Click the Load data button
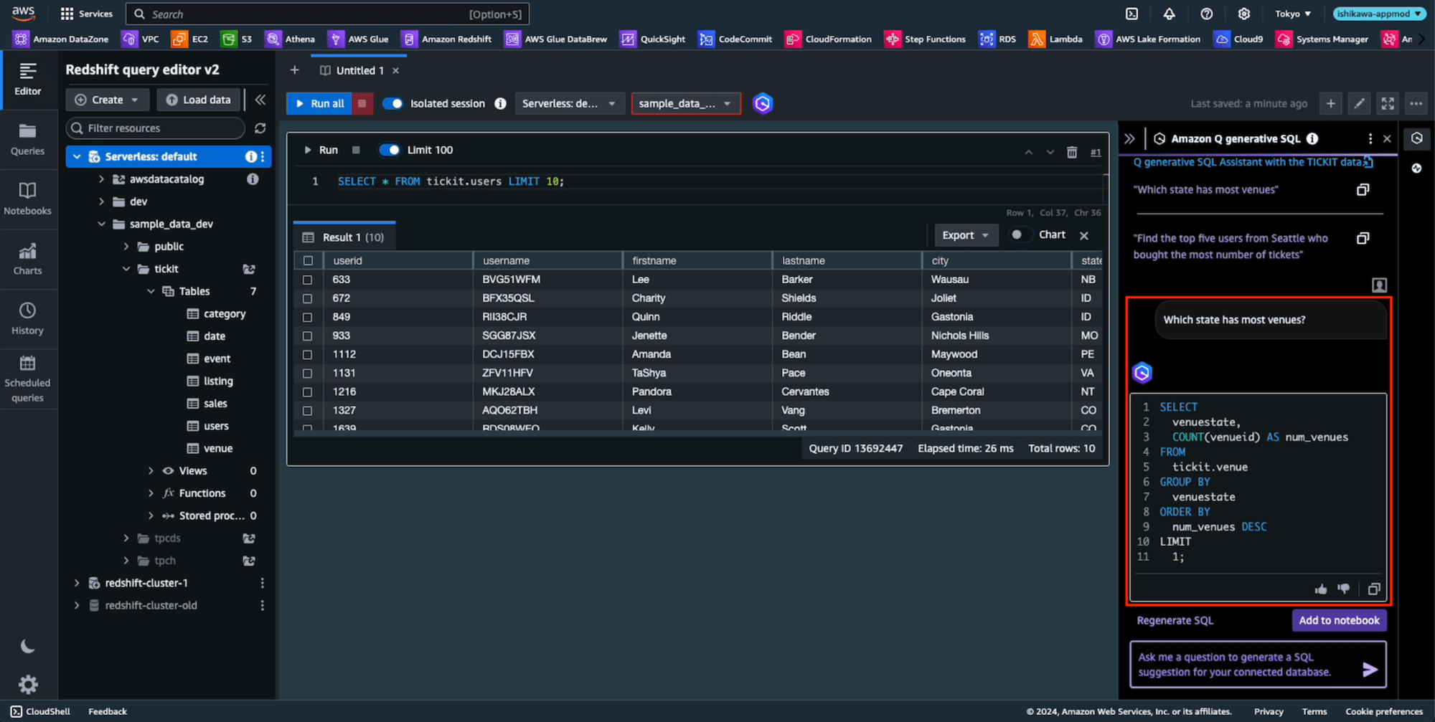The height and width of the screenshot is (722, 1435). click(x=199, y=100)
